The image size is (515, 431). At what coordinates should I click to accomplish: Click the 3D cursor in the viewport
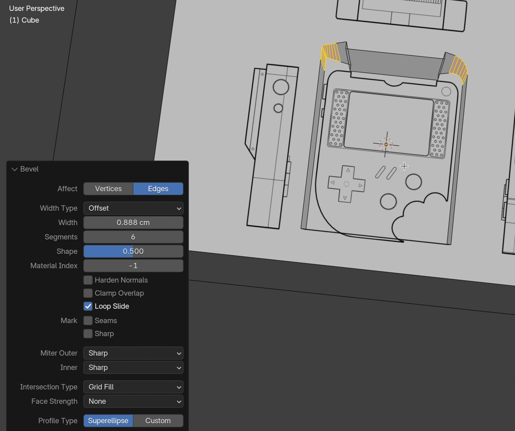(386, 144)
